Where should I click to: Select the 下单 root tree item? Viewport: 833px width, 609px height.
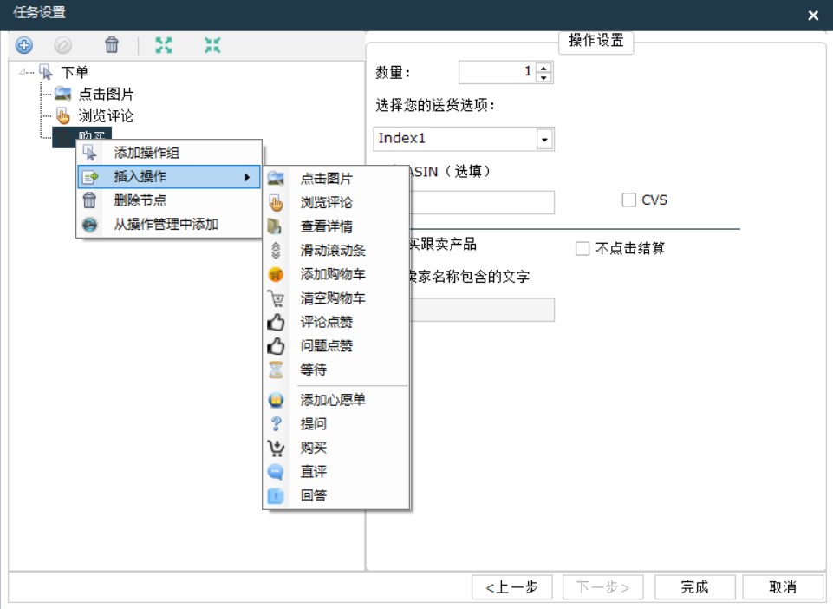[75, 72]
